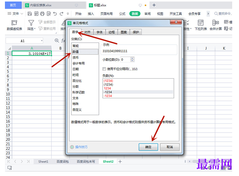Screen dimensions: 239x176
Task: Choose 特殊 in category list
Action: click(x=85, y=104)
